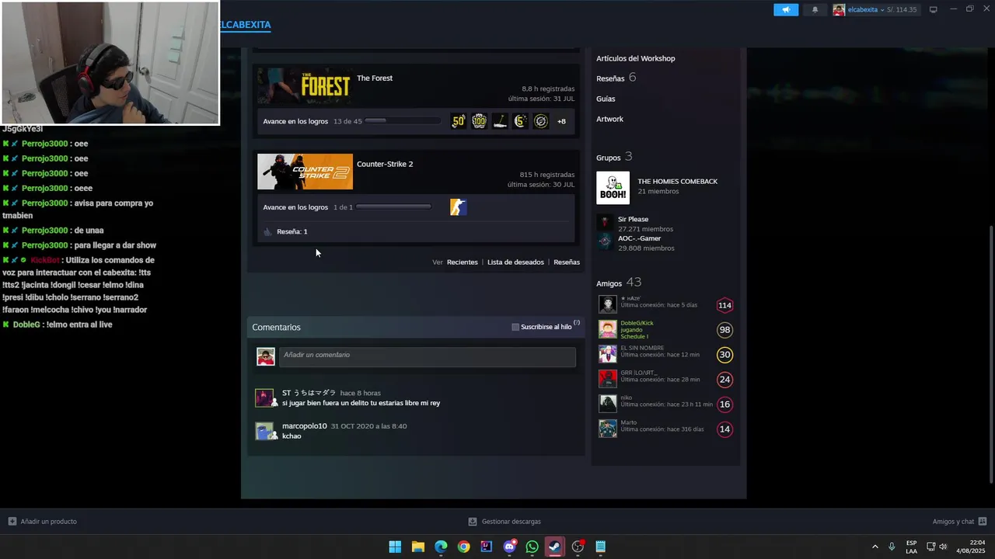The image size is (995, 559).
Task: Enable Suscribirse al hilo checkbox
Action: [515, 327]
